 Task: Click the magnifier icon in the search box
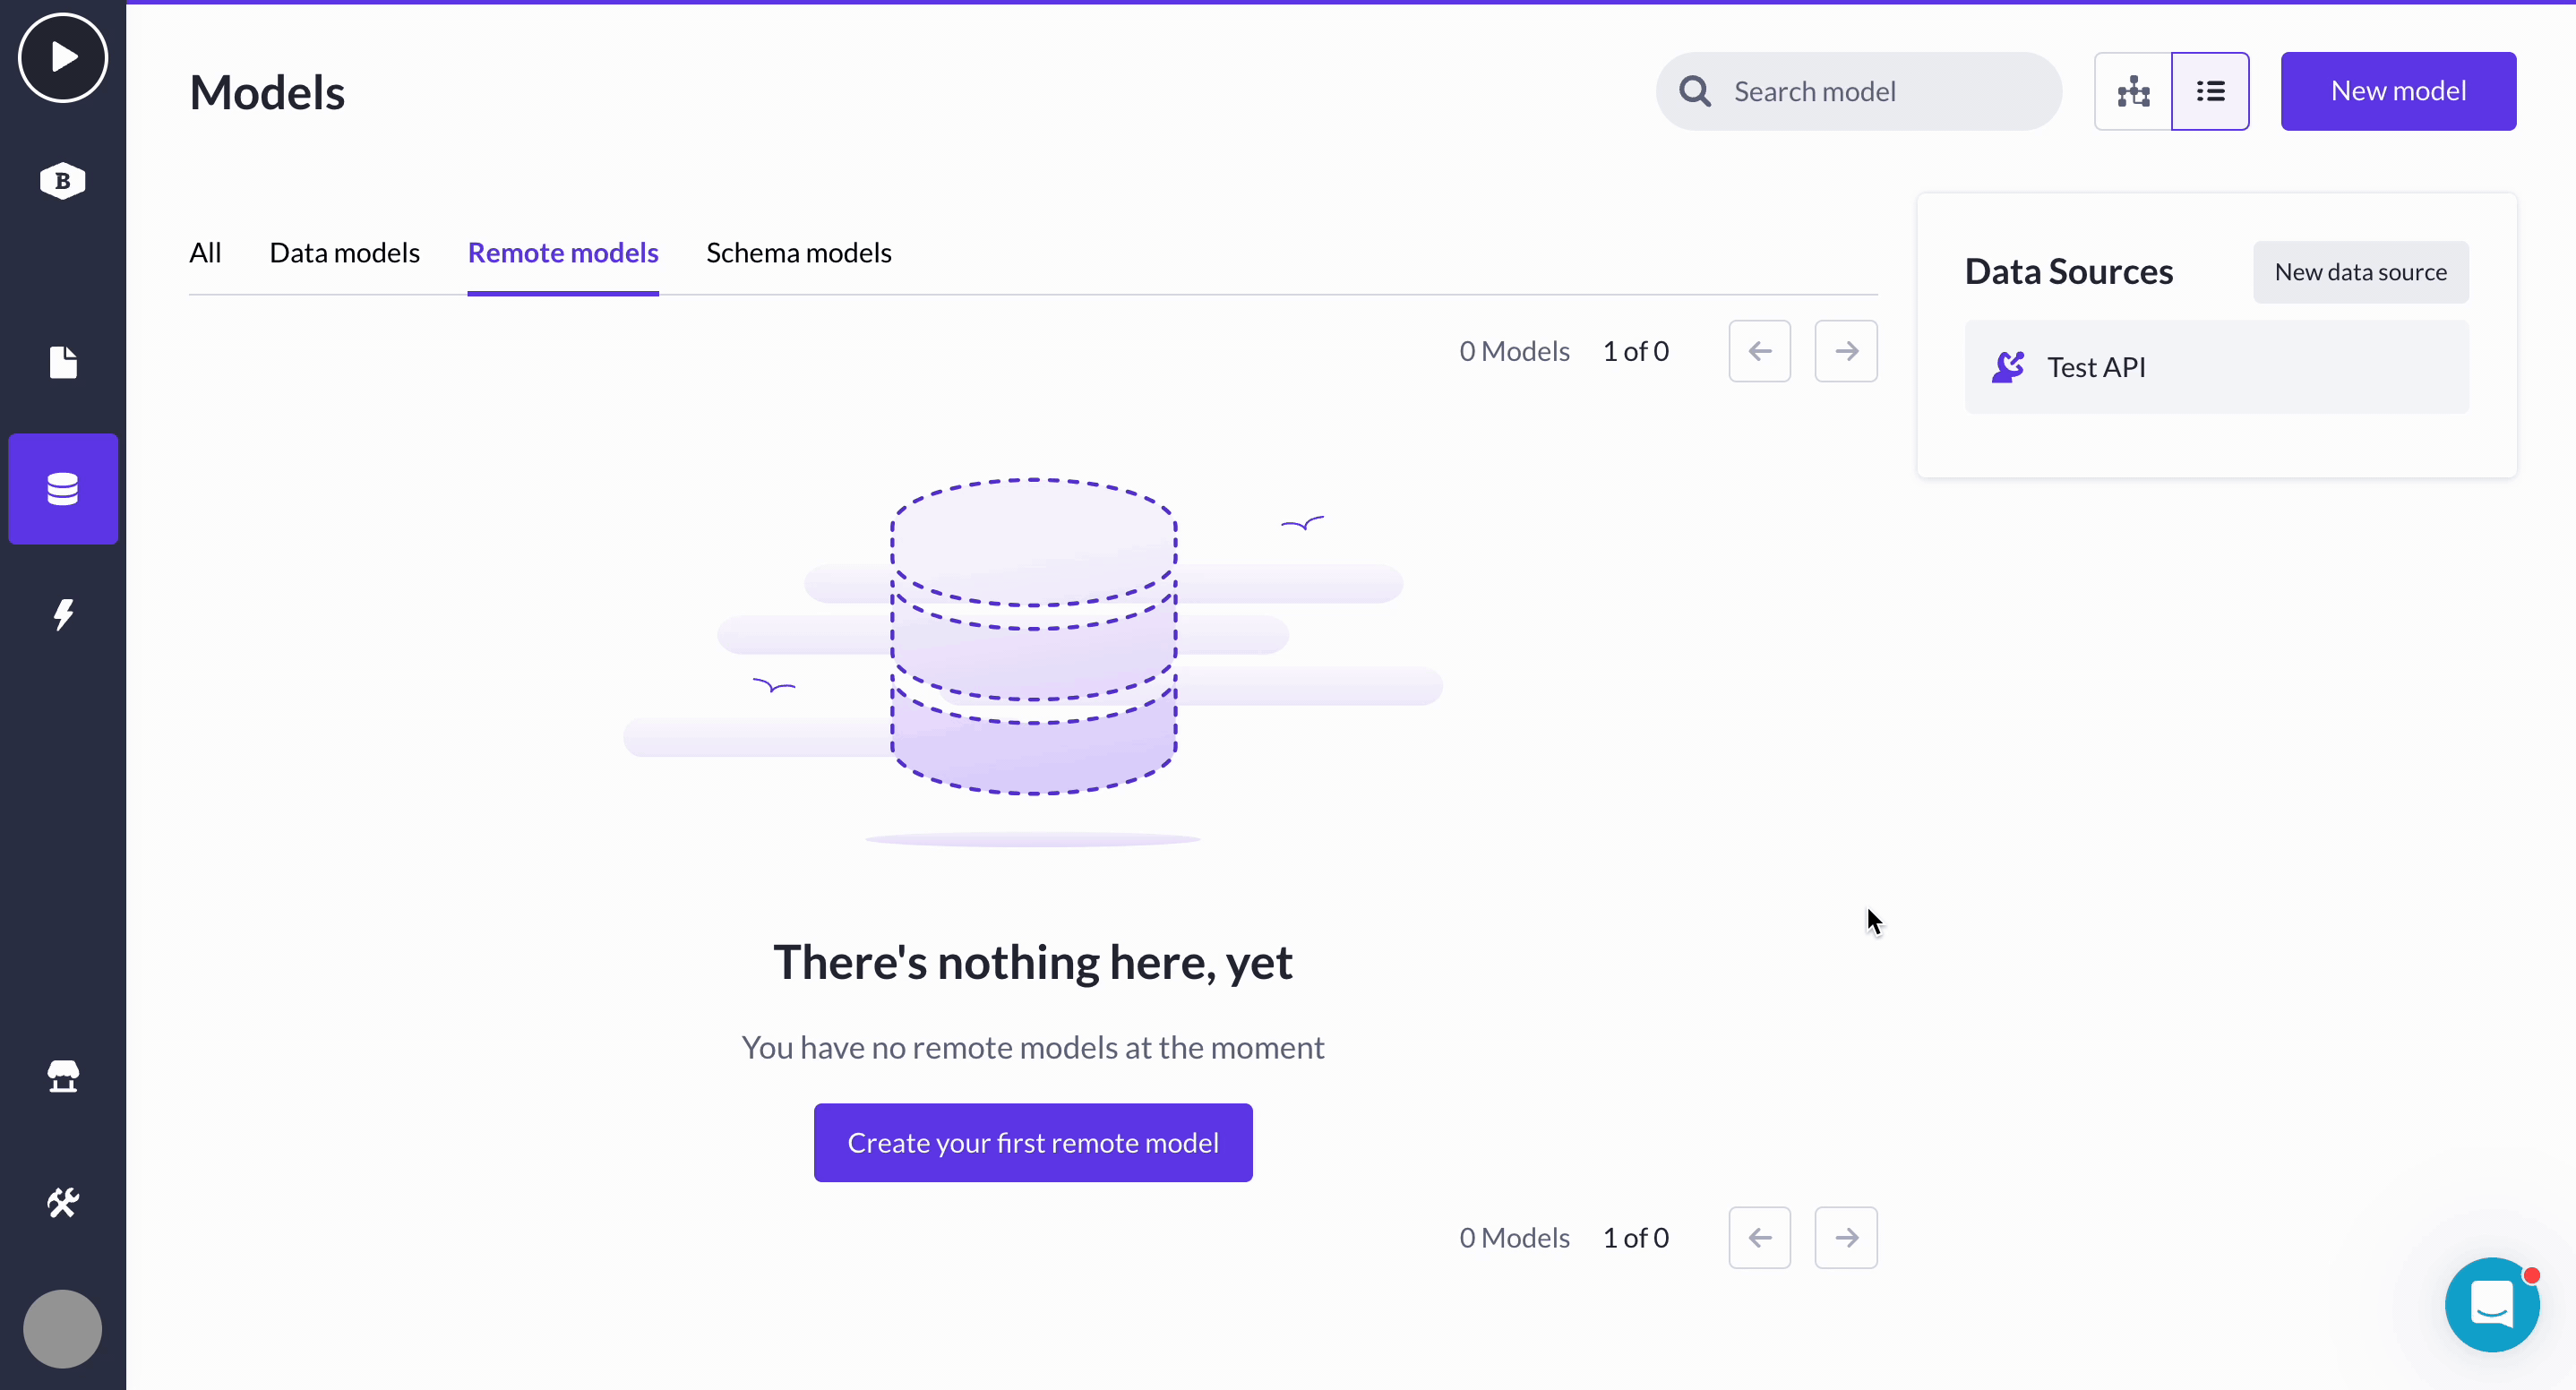1695,91
